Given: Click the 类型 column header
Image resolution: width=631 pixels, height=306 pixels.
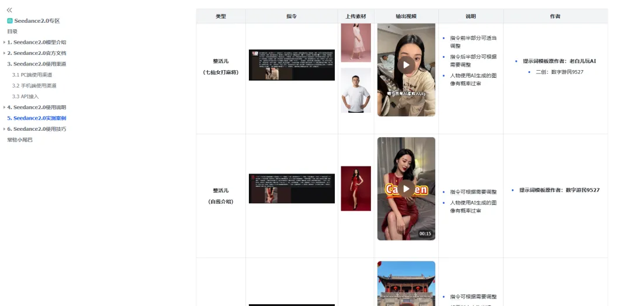Looking at the screenshot, I should coord(221,16).
